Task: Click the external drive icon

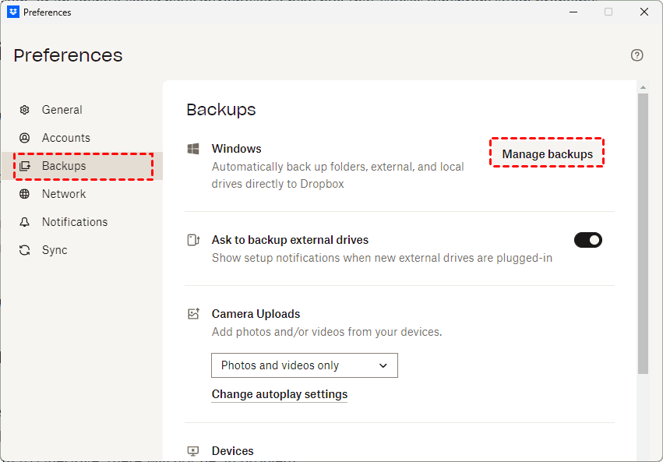Action: 194,240
